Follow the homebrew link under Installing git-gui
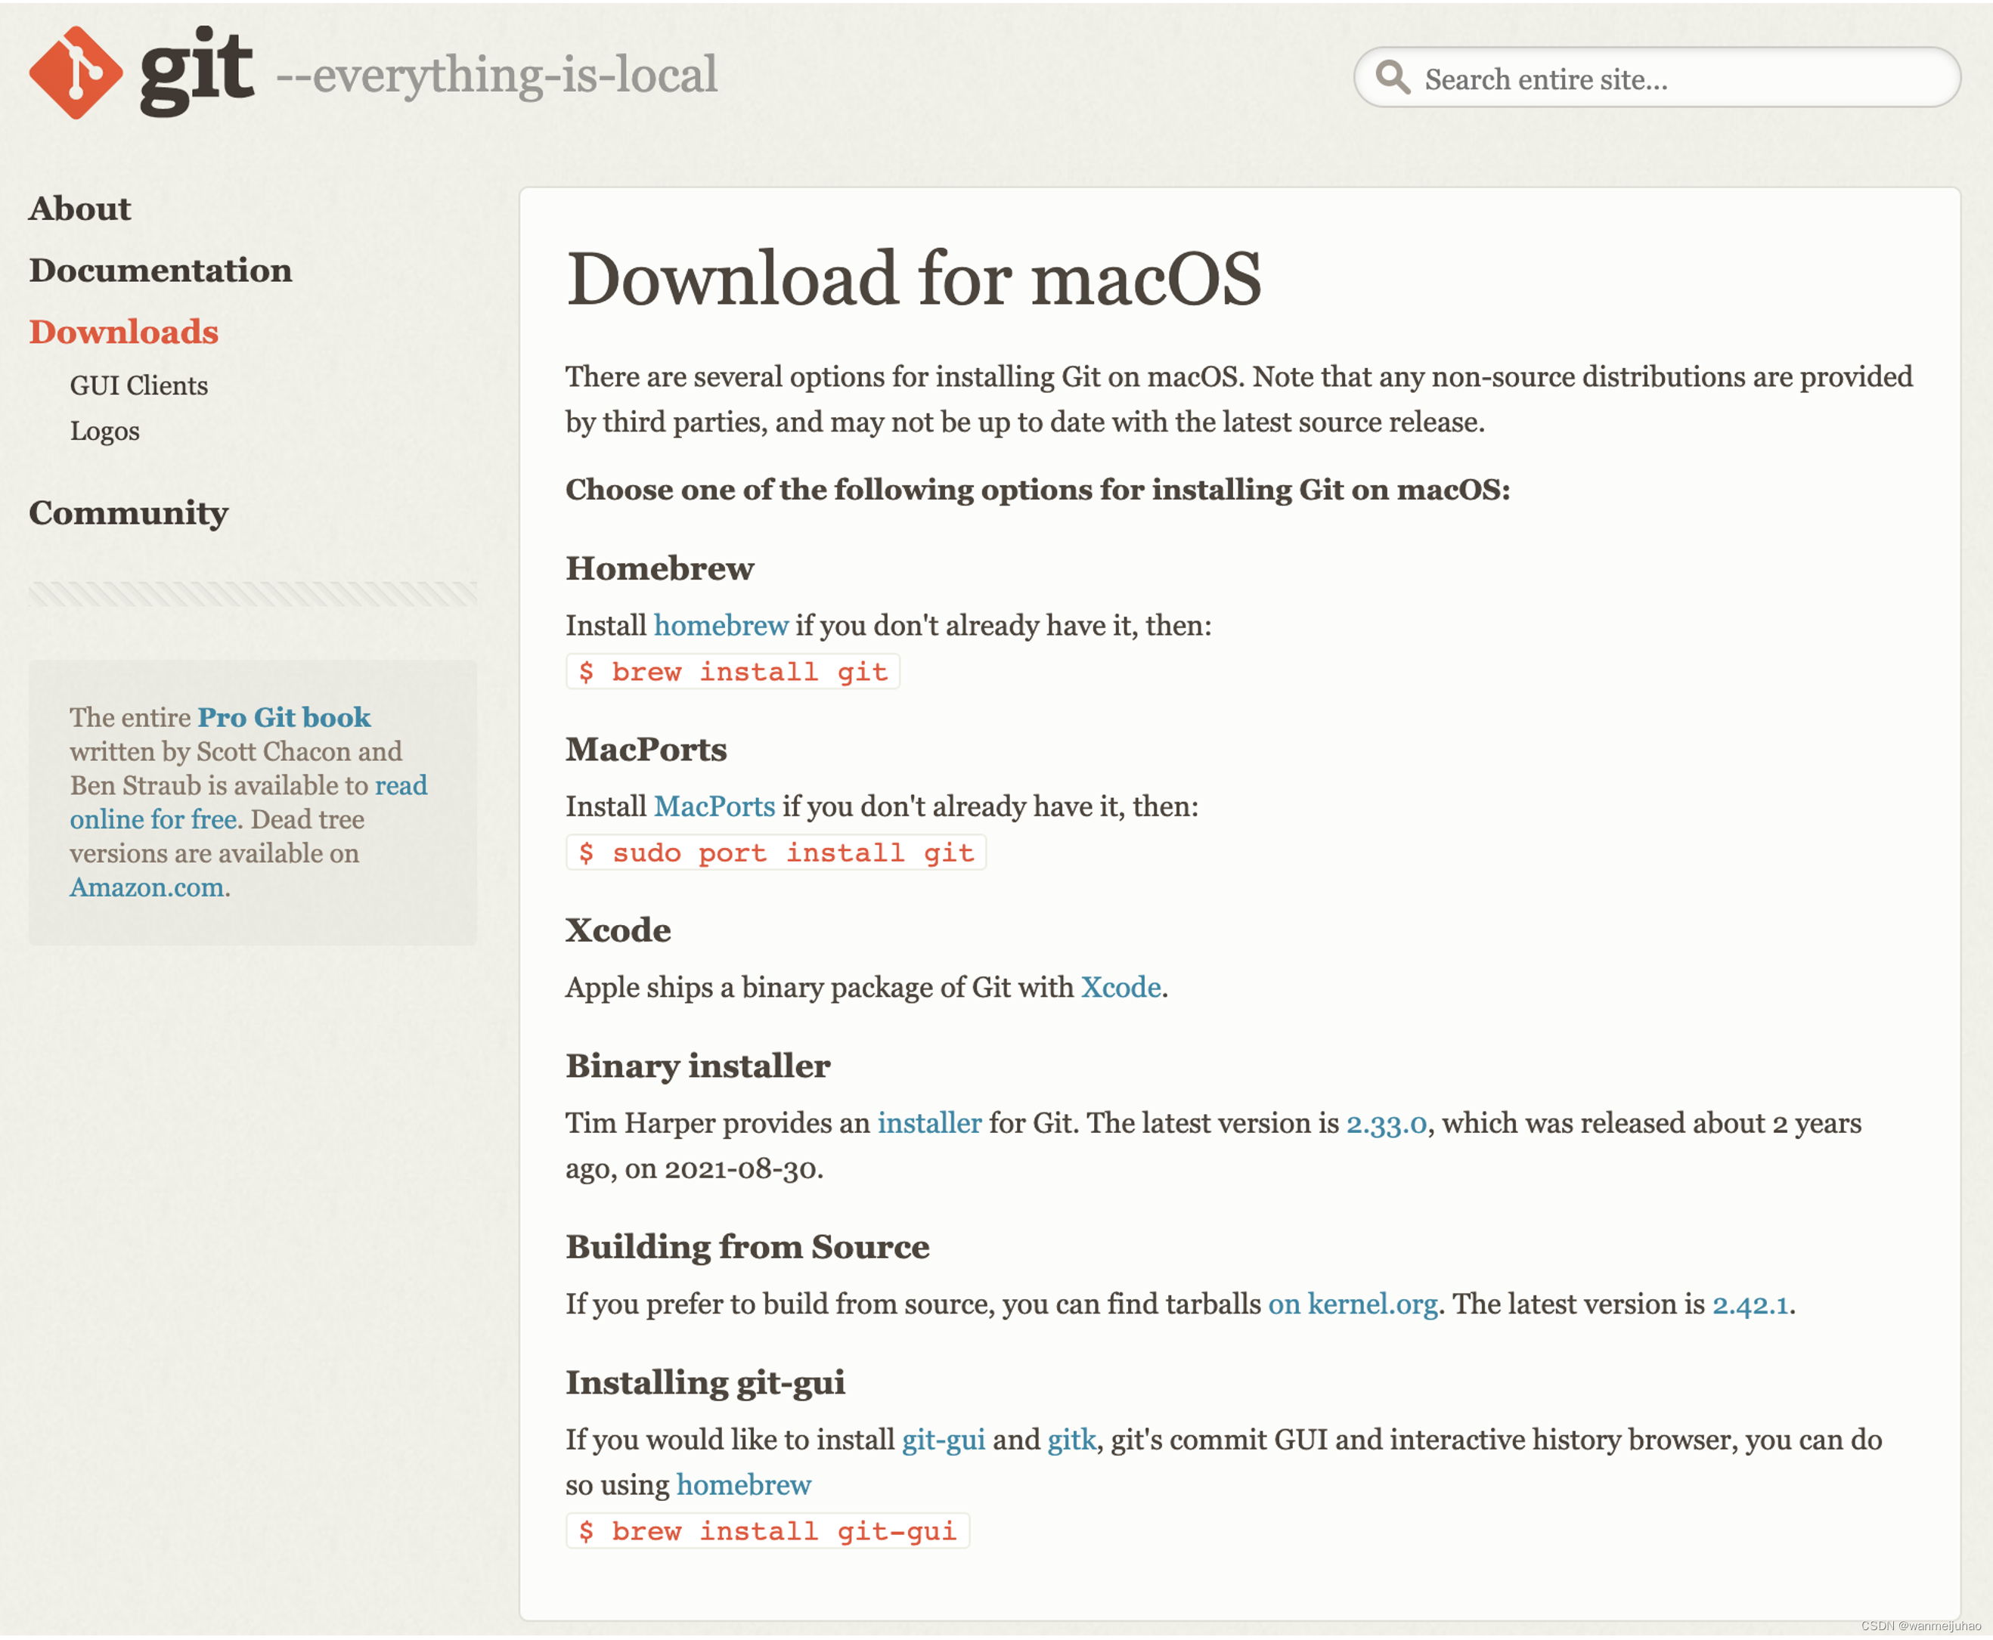Viewport: 1993px width, 1640px height. click(744, 1485)
